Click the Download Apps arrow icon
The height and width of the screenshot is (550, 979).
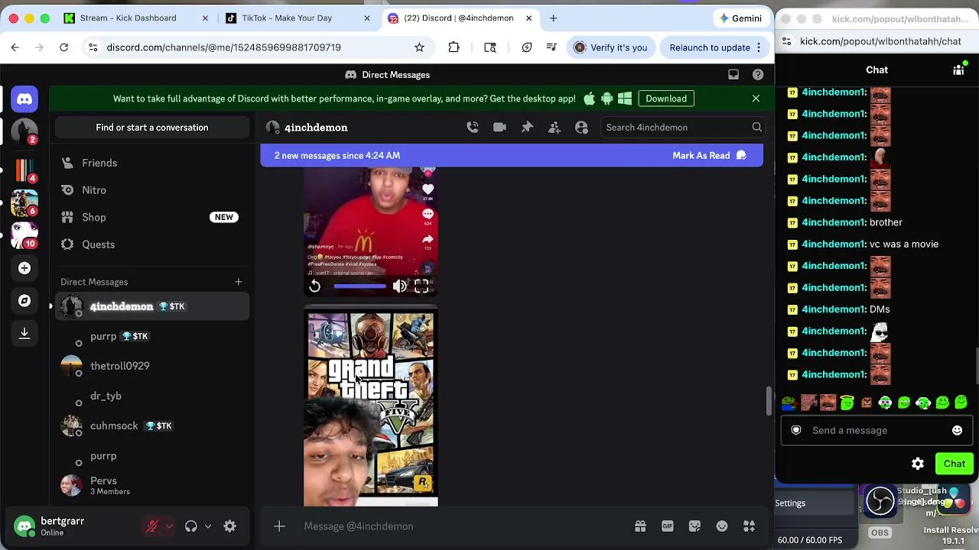(24, 333)
